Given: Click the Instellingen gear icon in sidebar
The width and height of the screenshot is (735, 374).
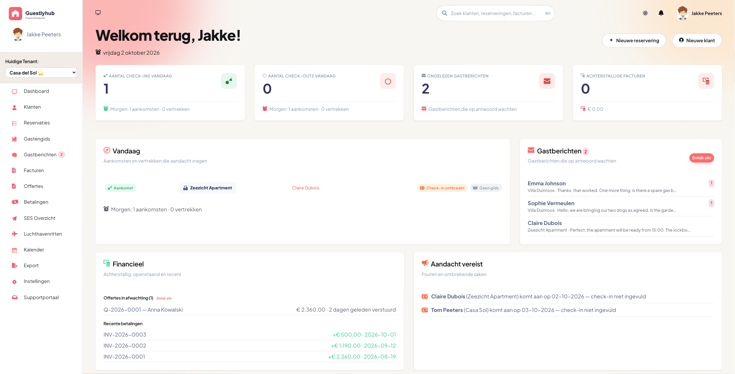Looking at the screenshot, I should click(15, 282).
